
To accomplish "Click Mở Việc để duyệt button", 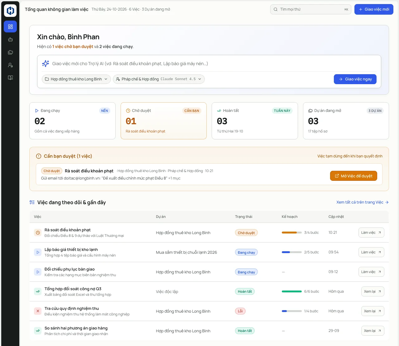I will tap(353, 176).
